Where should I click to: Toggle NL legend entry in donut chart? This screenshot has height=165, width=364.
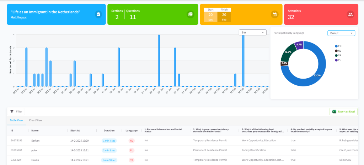tap(338, 51)
